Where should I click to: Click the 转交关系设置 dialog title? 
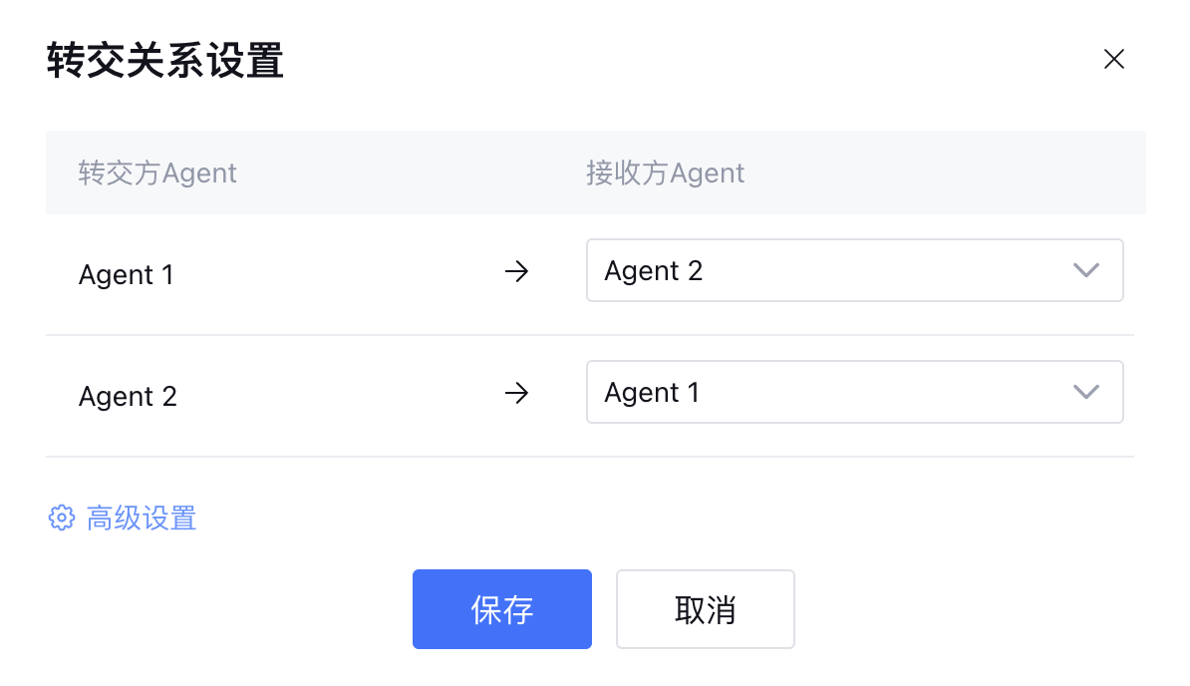click(164, 61)
